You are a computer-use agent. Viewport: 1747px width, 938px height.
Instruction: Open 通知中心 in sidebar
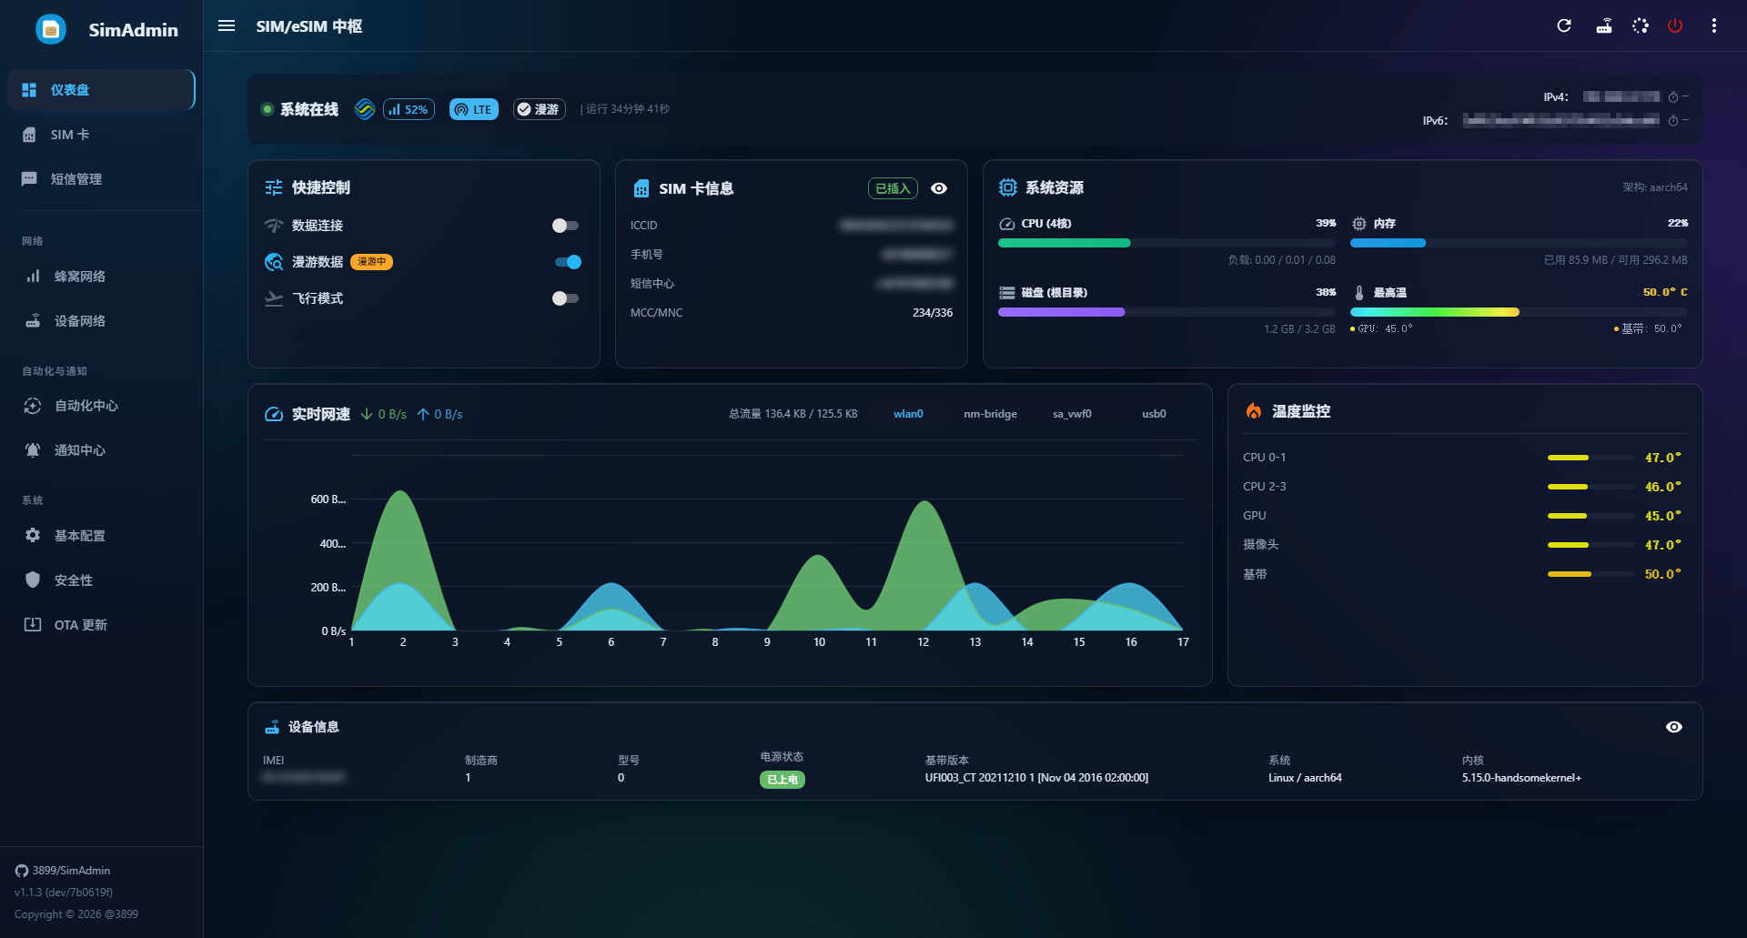pos(101,450)
